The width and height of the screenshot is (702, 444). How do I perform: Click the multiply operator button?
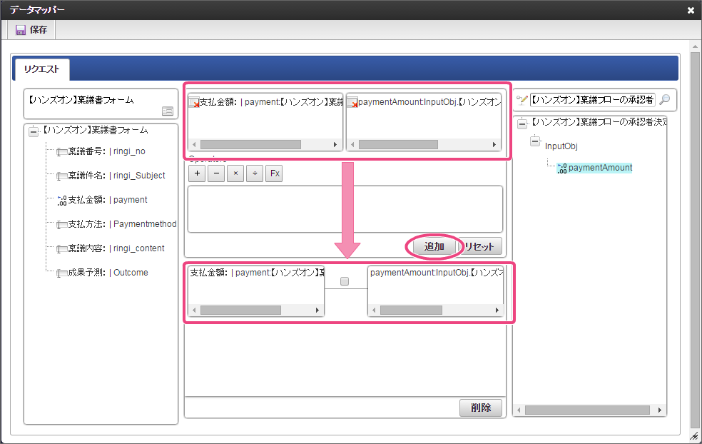tap(235, 173)
